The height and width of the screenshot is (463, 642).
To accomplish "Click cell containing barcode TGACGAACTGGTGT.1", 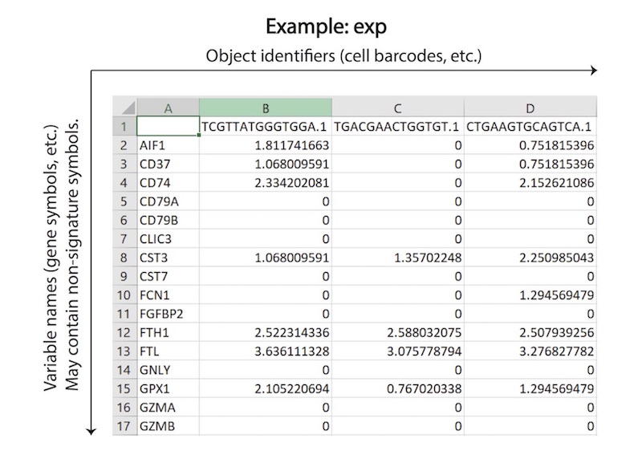I will [397, 127].
